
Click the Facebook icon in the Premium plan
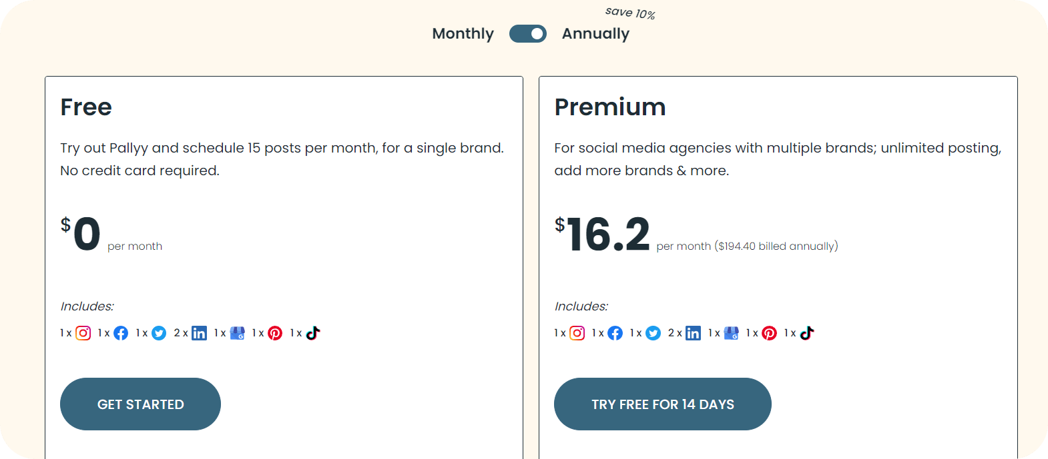pyautogui.click(x=615, y=333)
